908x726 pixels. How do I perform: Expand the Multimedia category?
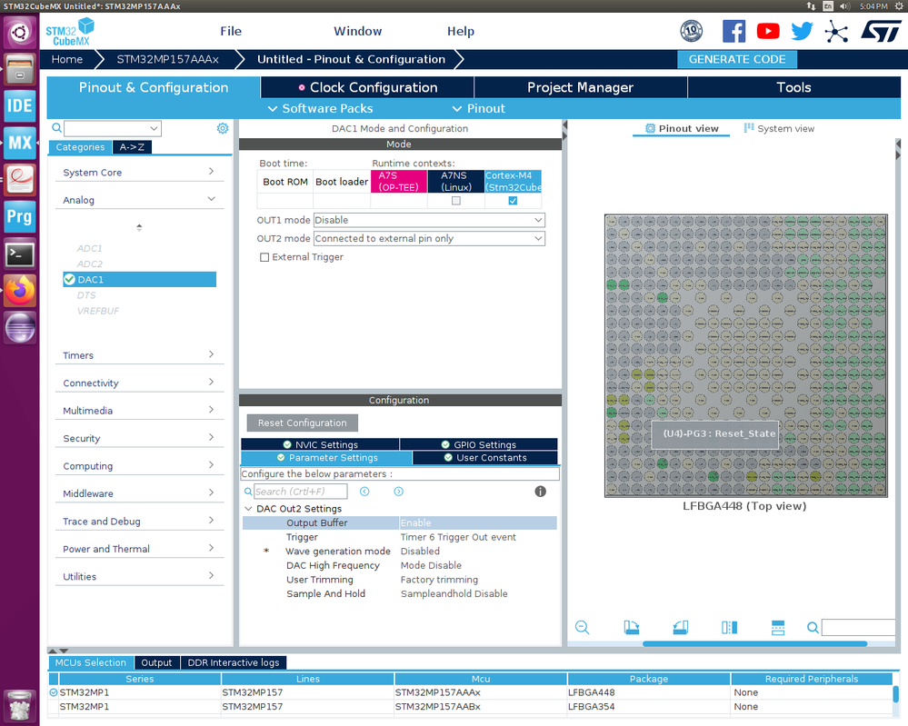click(x=139, y=411)
